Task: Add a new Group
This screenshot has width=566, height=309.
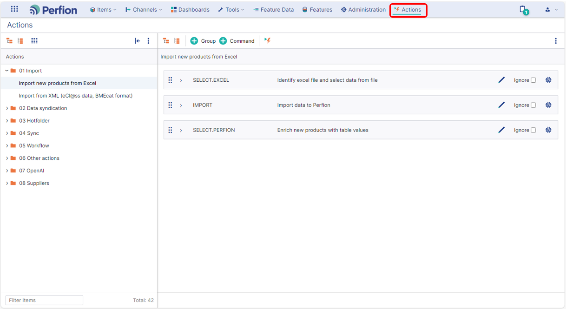Action: pos(203,41)
